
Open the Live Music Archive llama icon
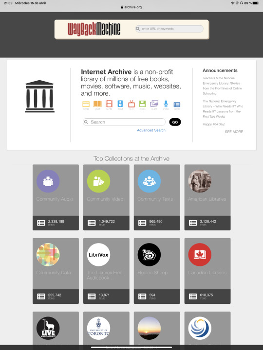tap(48, 328)
